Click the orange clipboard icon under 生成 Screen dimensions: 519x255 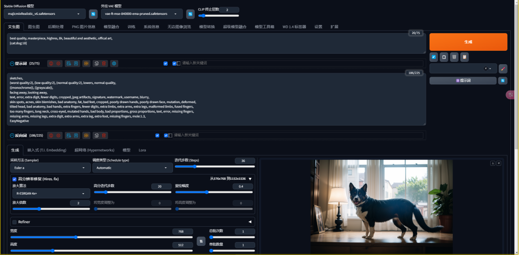[465, 57]
